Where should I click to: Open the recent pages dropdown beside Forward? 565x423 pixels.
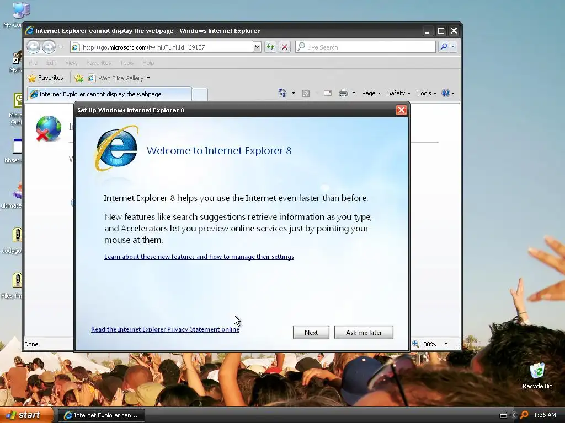[x=61, y=47]
